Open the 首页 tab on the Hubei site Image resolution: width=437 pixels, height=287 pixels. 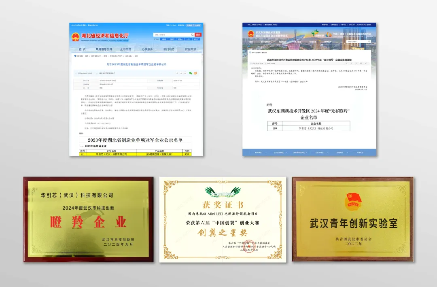click(x=82, y=49)
